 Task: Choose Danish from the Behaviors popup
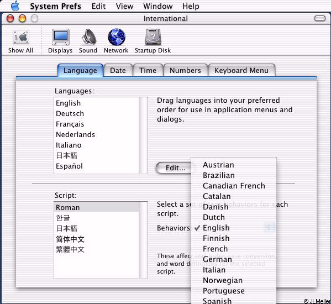pyautogui.click(x=234, y=207)
